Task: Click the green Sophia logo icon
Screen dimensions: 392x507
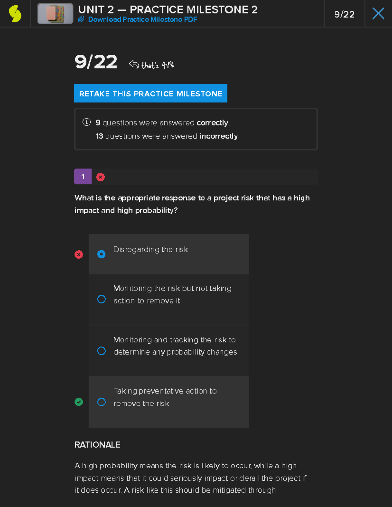Action: pos(15,14)
